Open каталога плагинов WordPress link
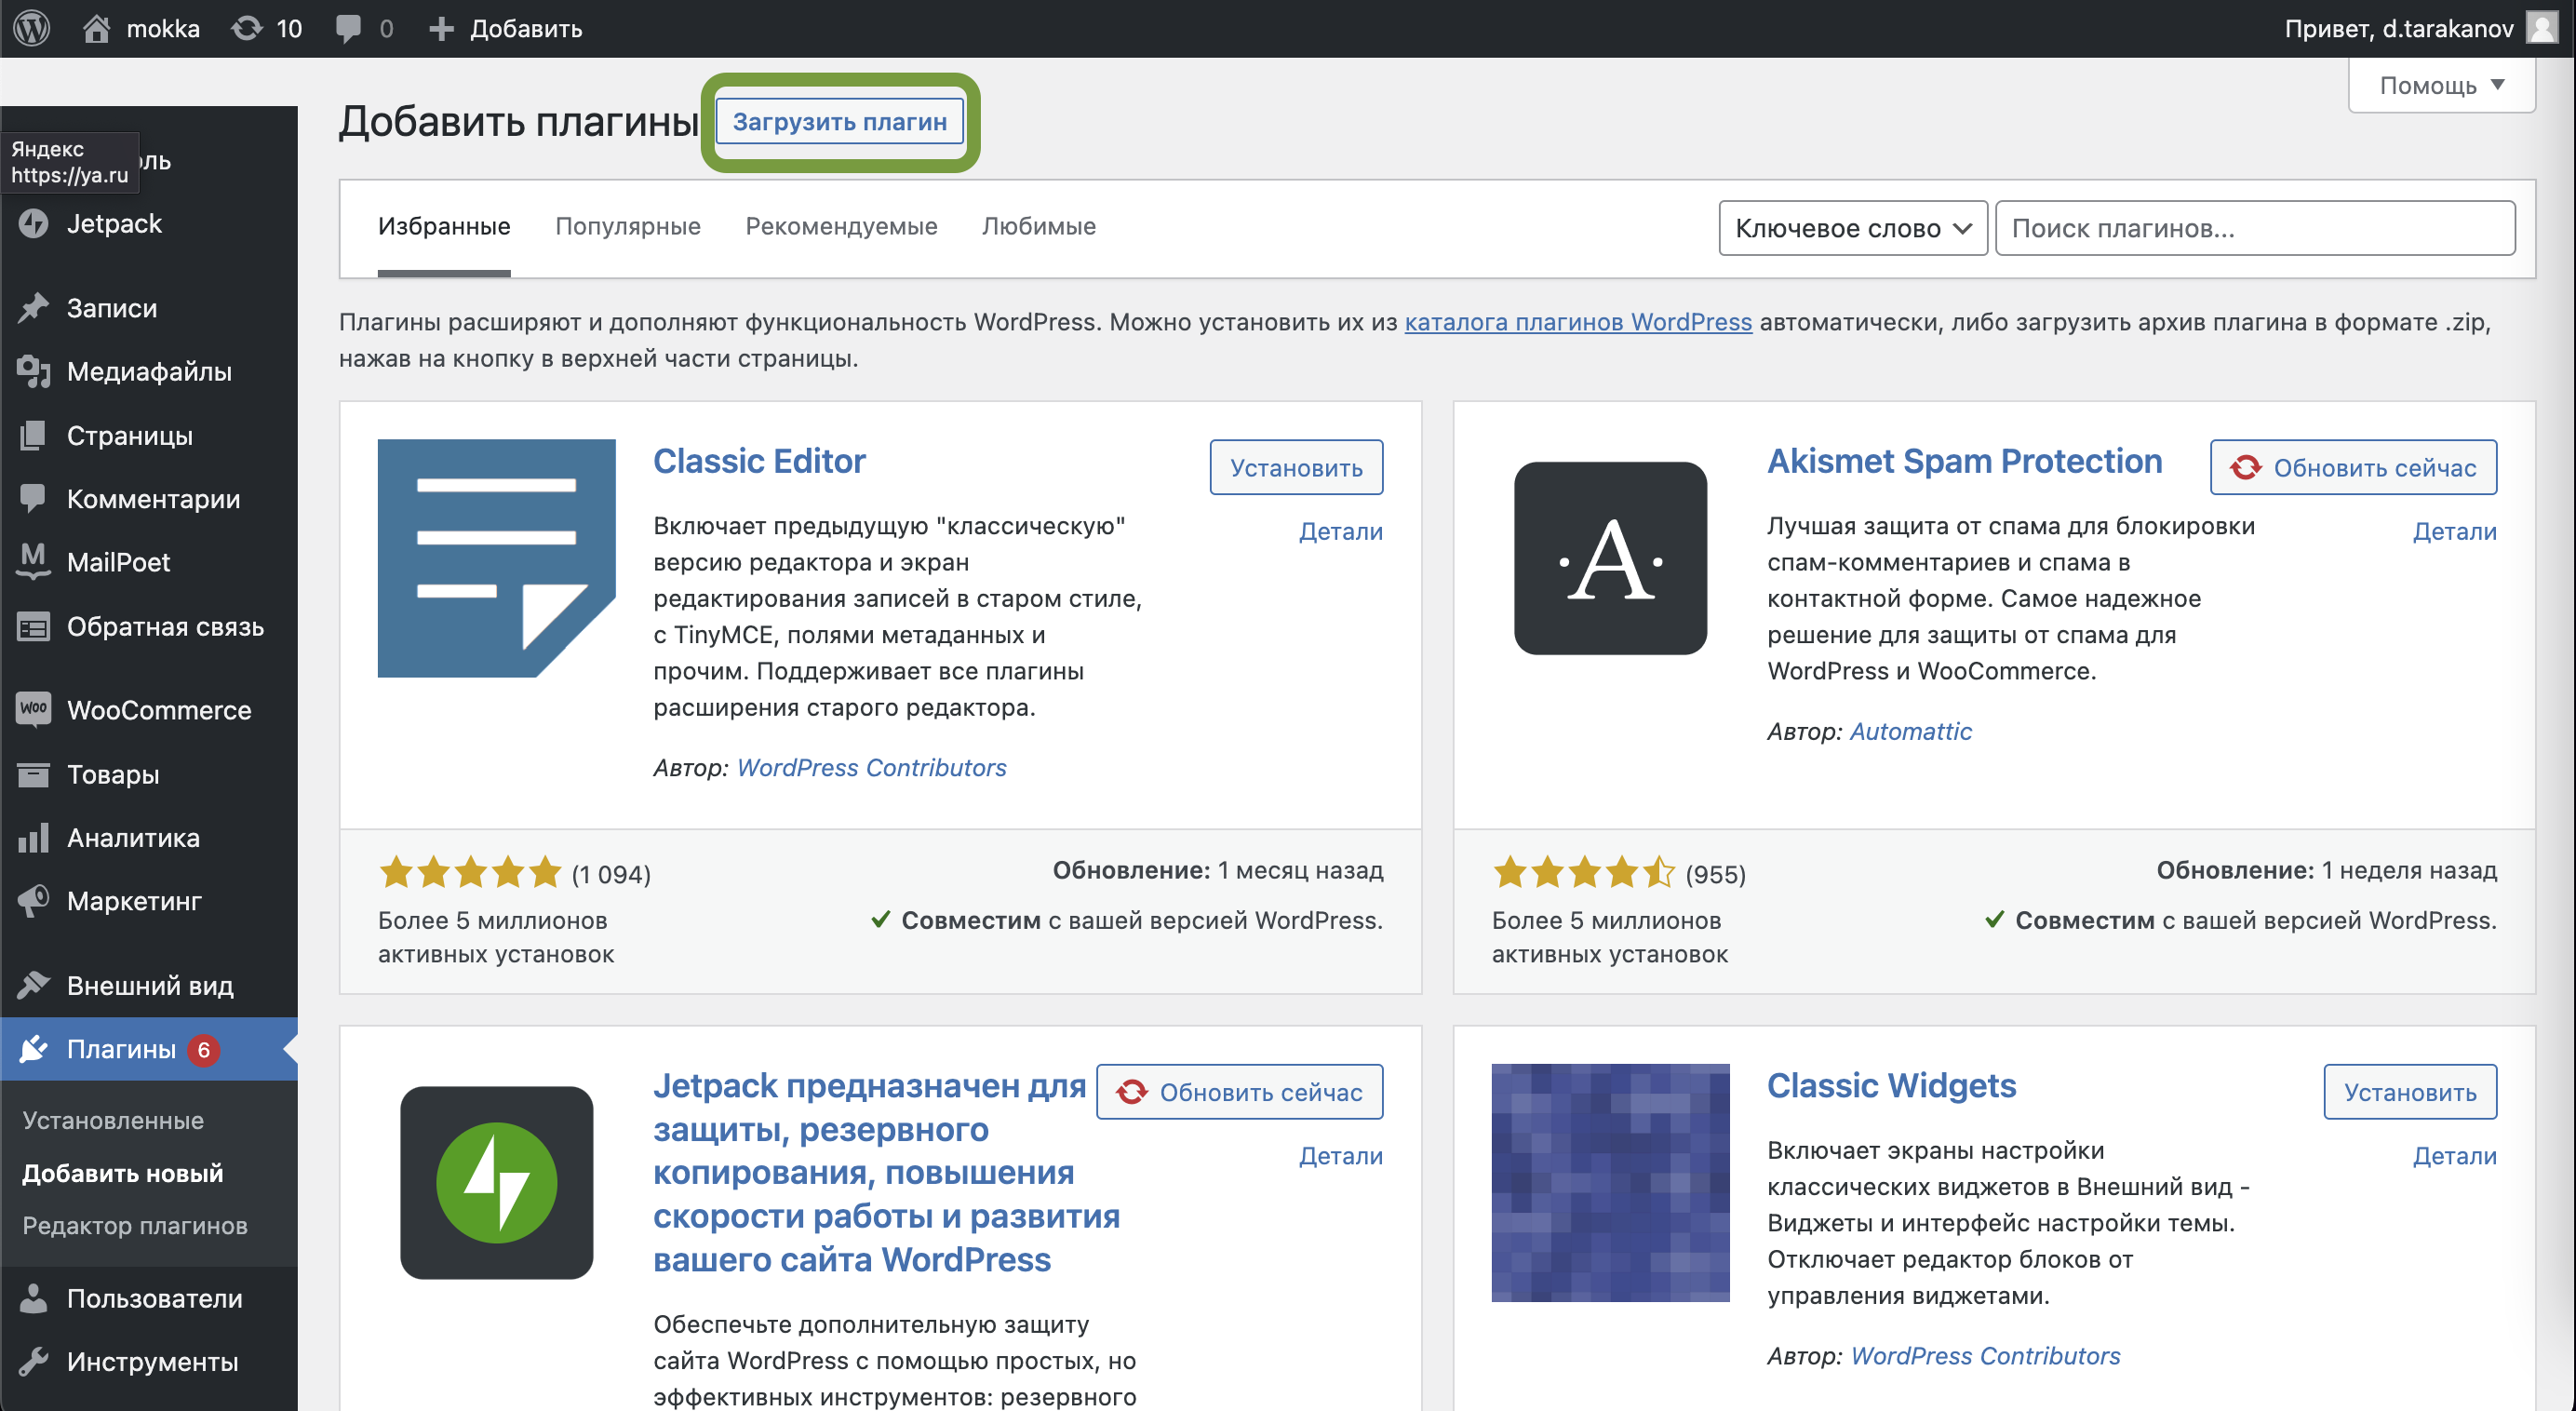The height and width of the screenshot is (1411, 2576). point(1578,322)
